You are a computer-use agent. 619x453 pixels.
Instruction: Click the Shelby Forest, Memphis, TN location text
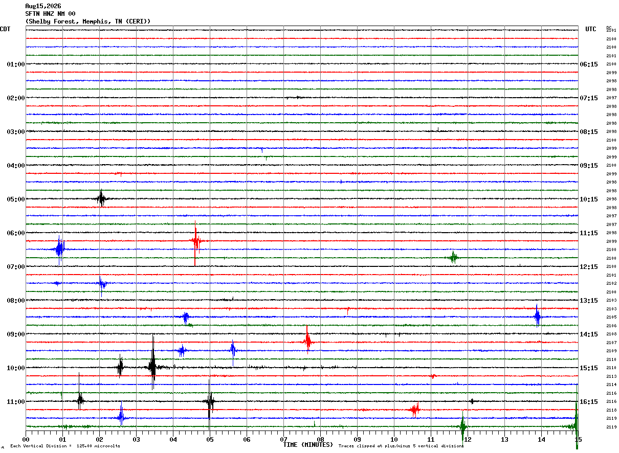pos(88,21)
